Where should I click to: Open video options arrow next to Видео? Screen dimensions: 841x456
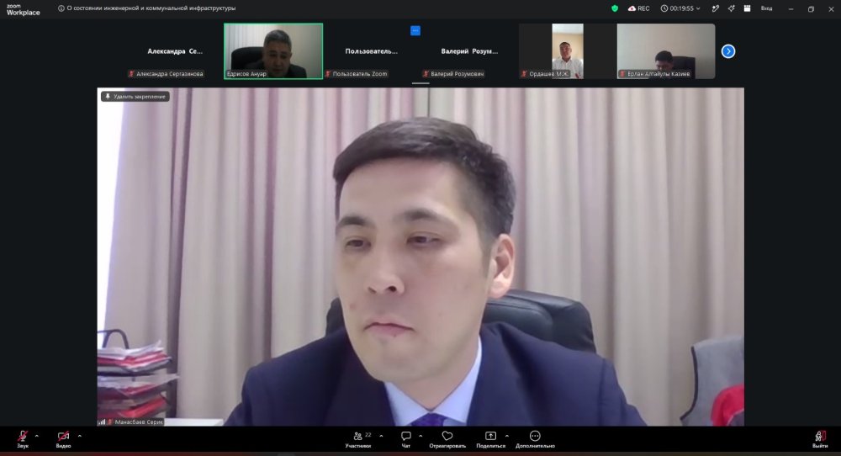[79, 436]
